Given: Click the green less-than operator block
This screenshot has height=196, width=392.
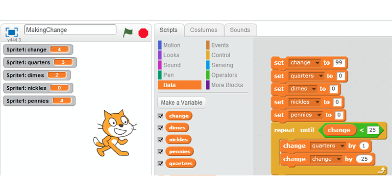Looking at the screenshot, I should pos(362,130).
